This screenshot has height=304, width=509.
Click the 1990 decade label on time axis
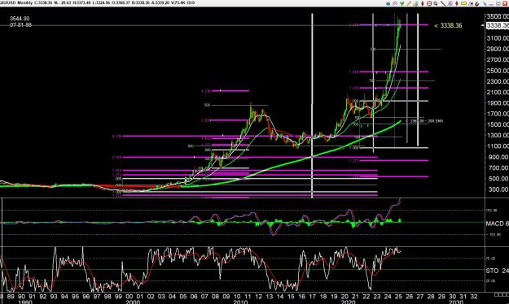click(24, 302)
